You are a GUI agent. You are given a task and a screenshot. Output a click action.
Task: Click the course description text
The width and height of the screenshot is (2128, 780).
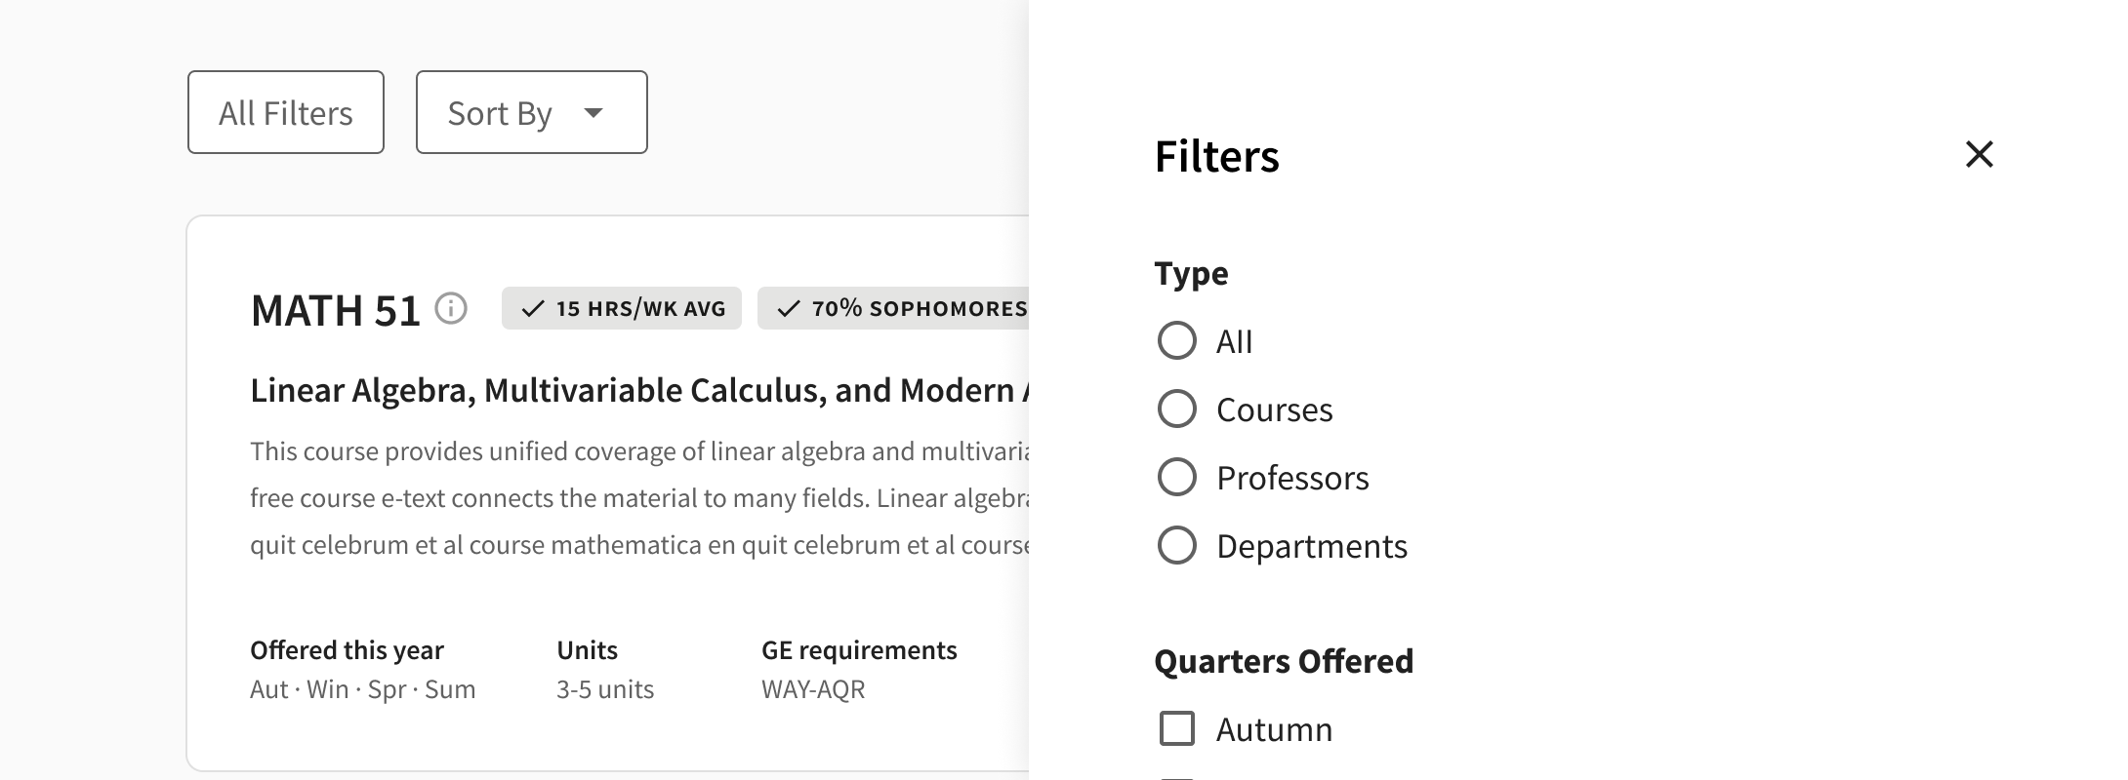(639, 497)
